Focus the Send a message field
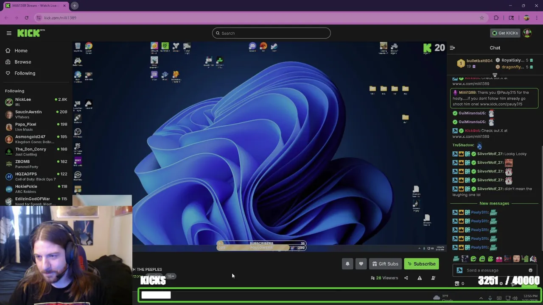Viewport: 543px width, 305px height. [495, 270]
